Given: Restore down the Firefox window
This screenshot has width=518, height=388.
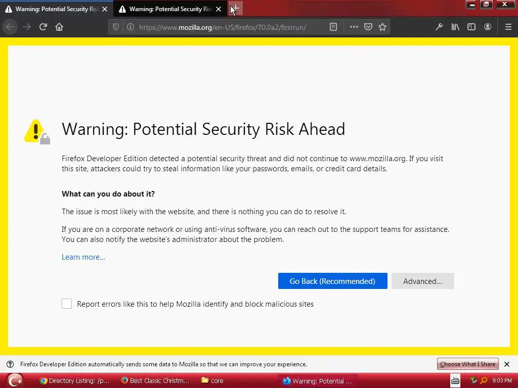Looking at the screenshot, I should point(486,4).
